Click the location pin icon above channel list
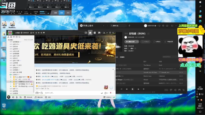 pos(14,37)
